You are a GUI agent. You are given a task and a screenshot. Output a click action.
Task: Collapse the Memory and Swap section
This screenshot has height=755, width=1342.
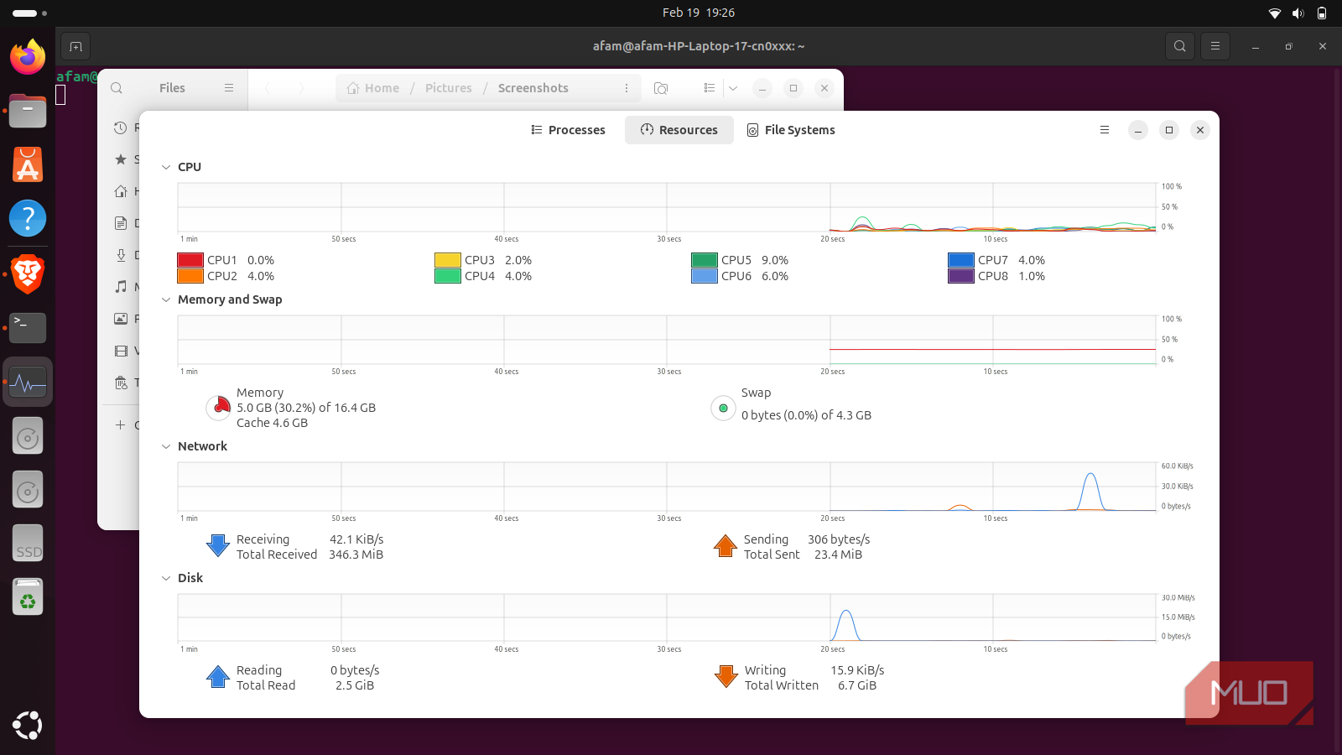[166, 299]
